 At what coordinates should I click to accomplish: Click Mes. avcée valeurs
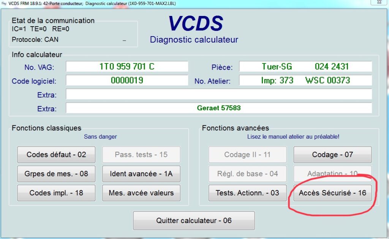141,193
